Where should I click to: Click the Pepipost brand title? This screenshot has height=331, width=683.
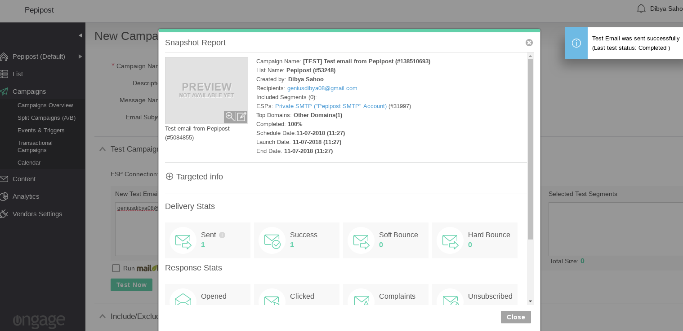click(39, 10)
